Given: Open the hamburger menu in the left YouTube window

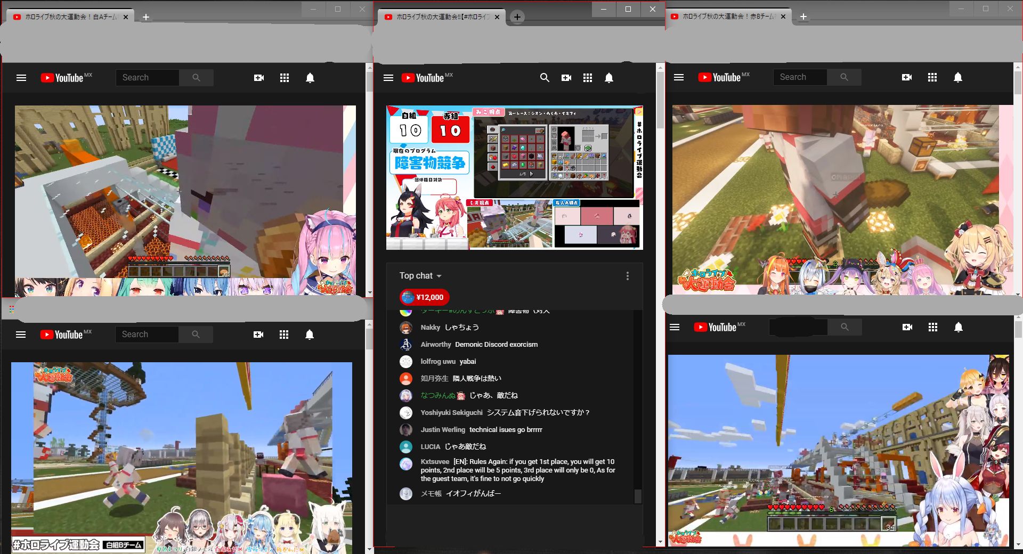Looking at the screenshot, I should tap(21, 77).
